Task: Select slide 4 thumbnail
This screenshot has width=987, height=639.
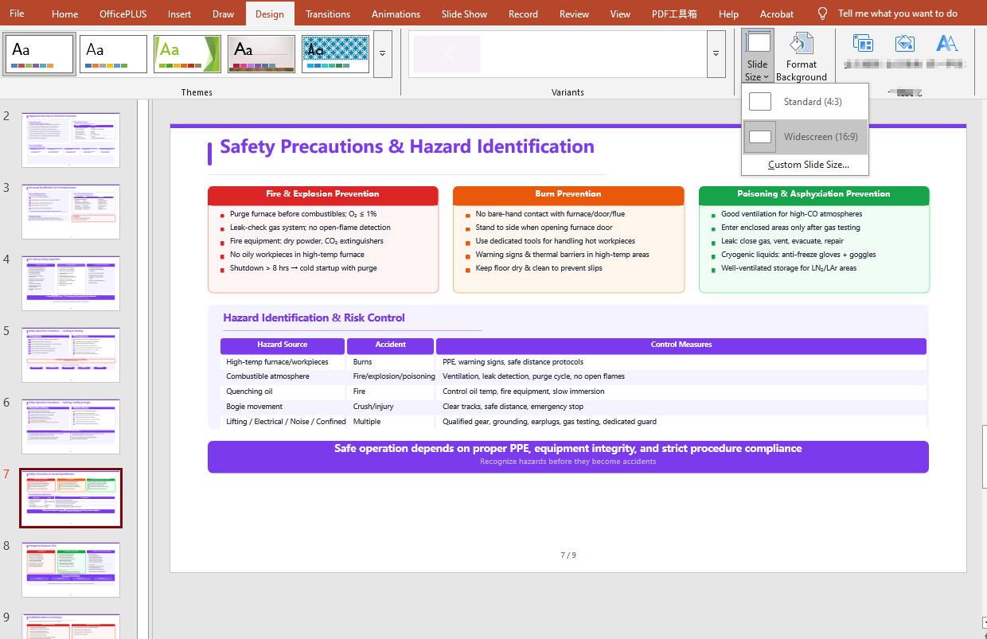Action: (x=71, y=283)
